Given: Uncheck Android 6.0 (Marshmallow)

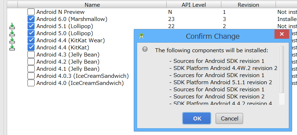Looking at the screenshot, I should point(31,19).
